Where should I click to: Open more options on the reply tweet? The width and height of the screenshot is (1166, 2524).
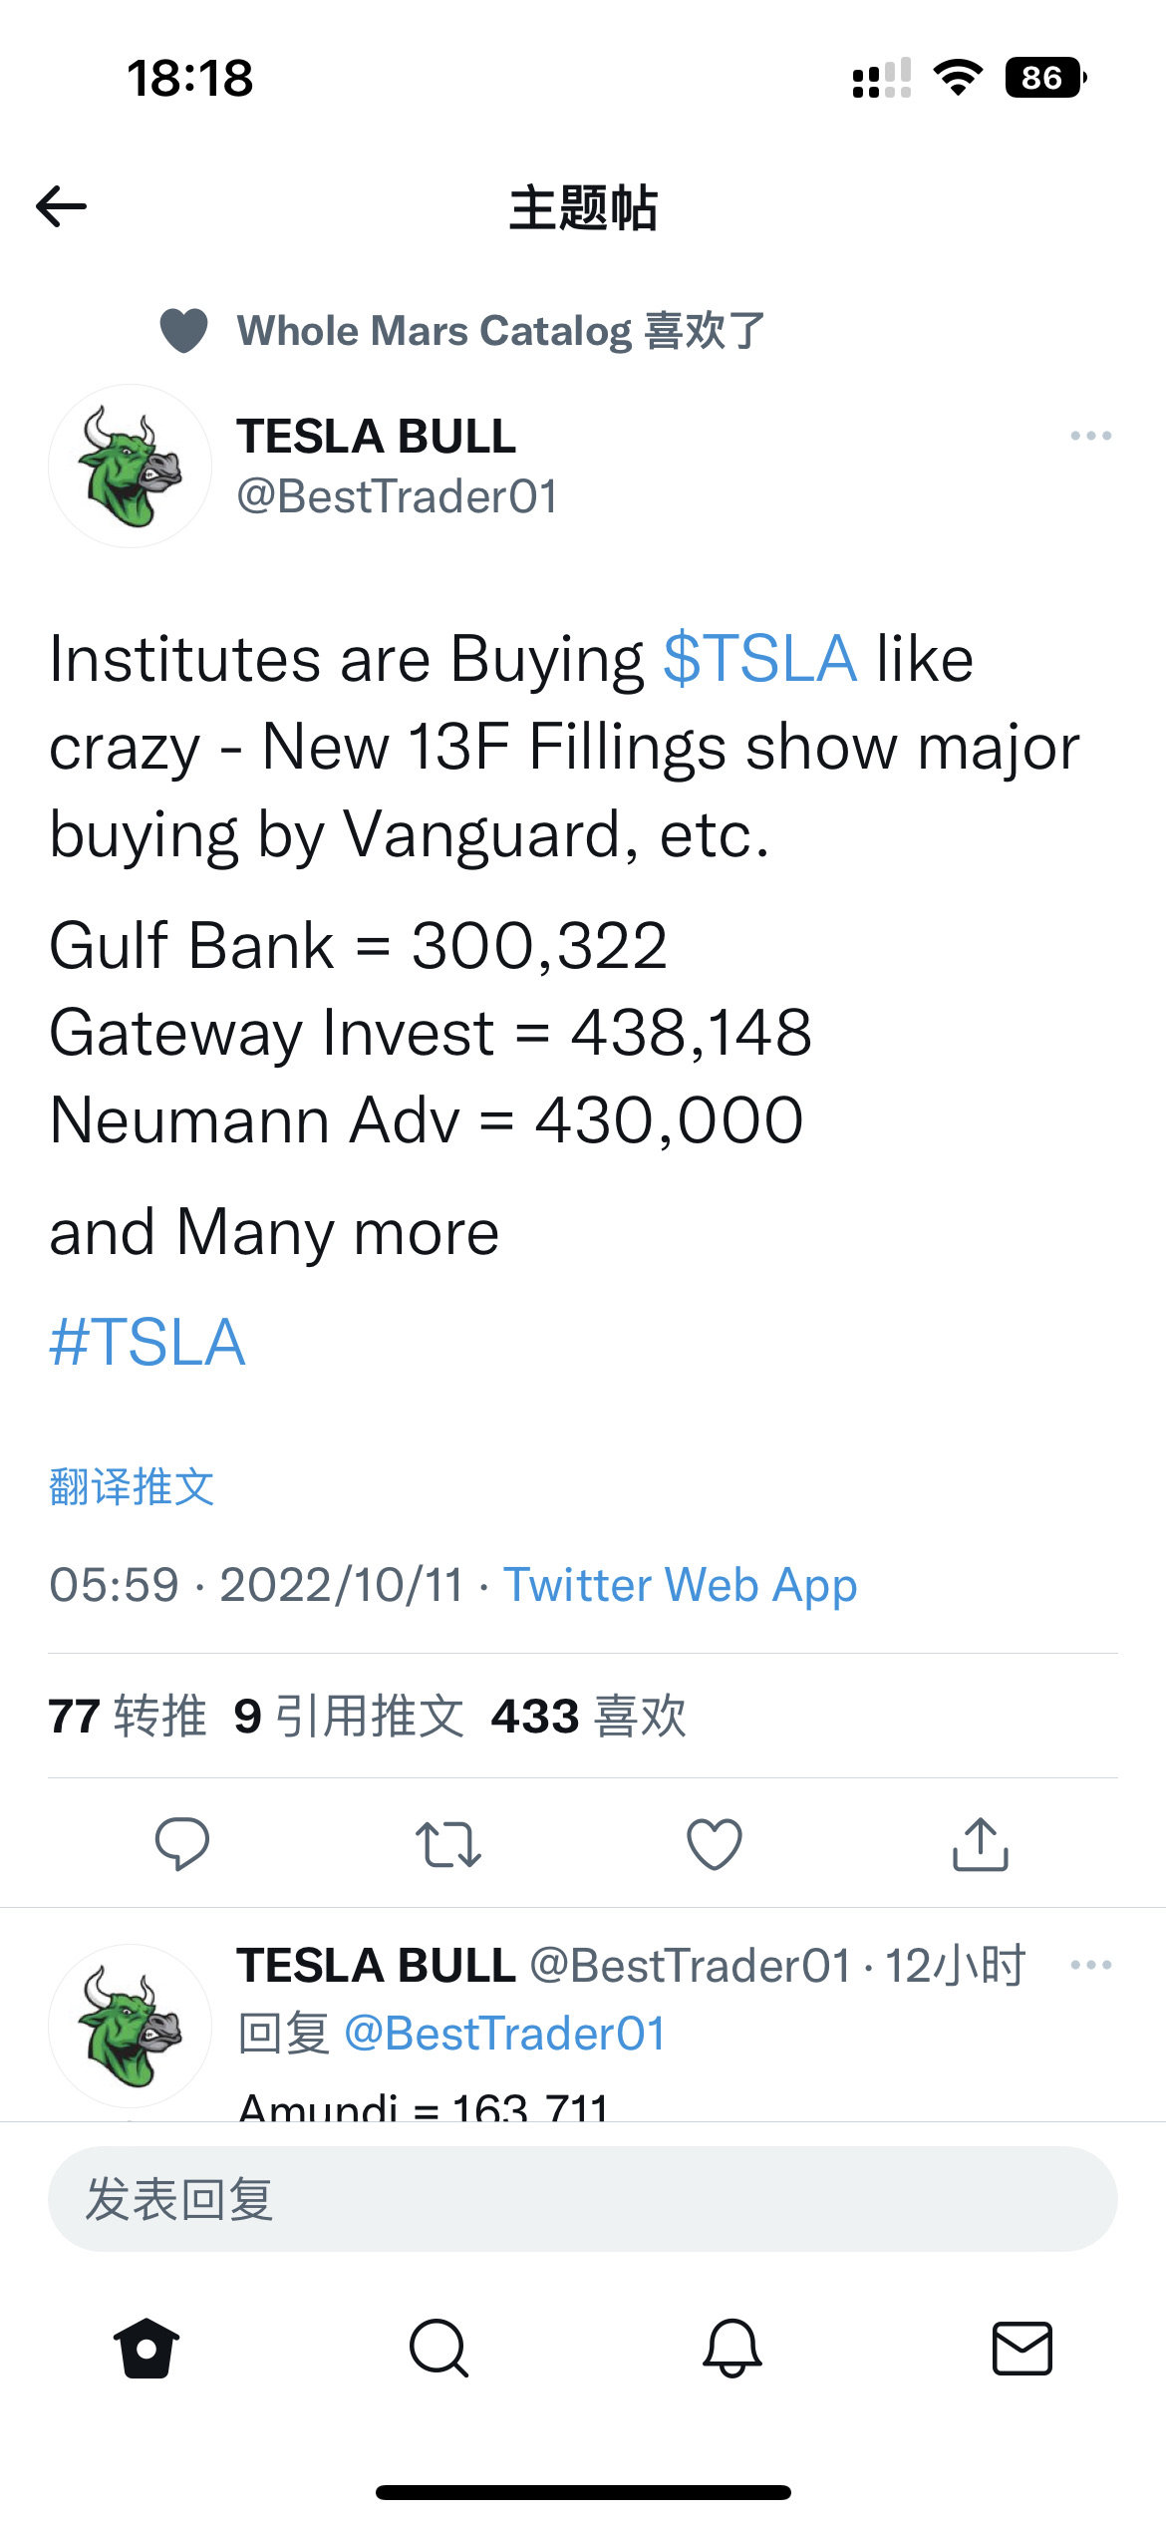[x=1090, y=1965]
